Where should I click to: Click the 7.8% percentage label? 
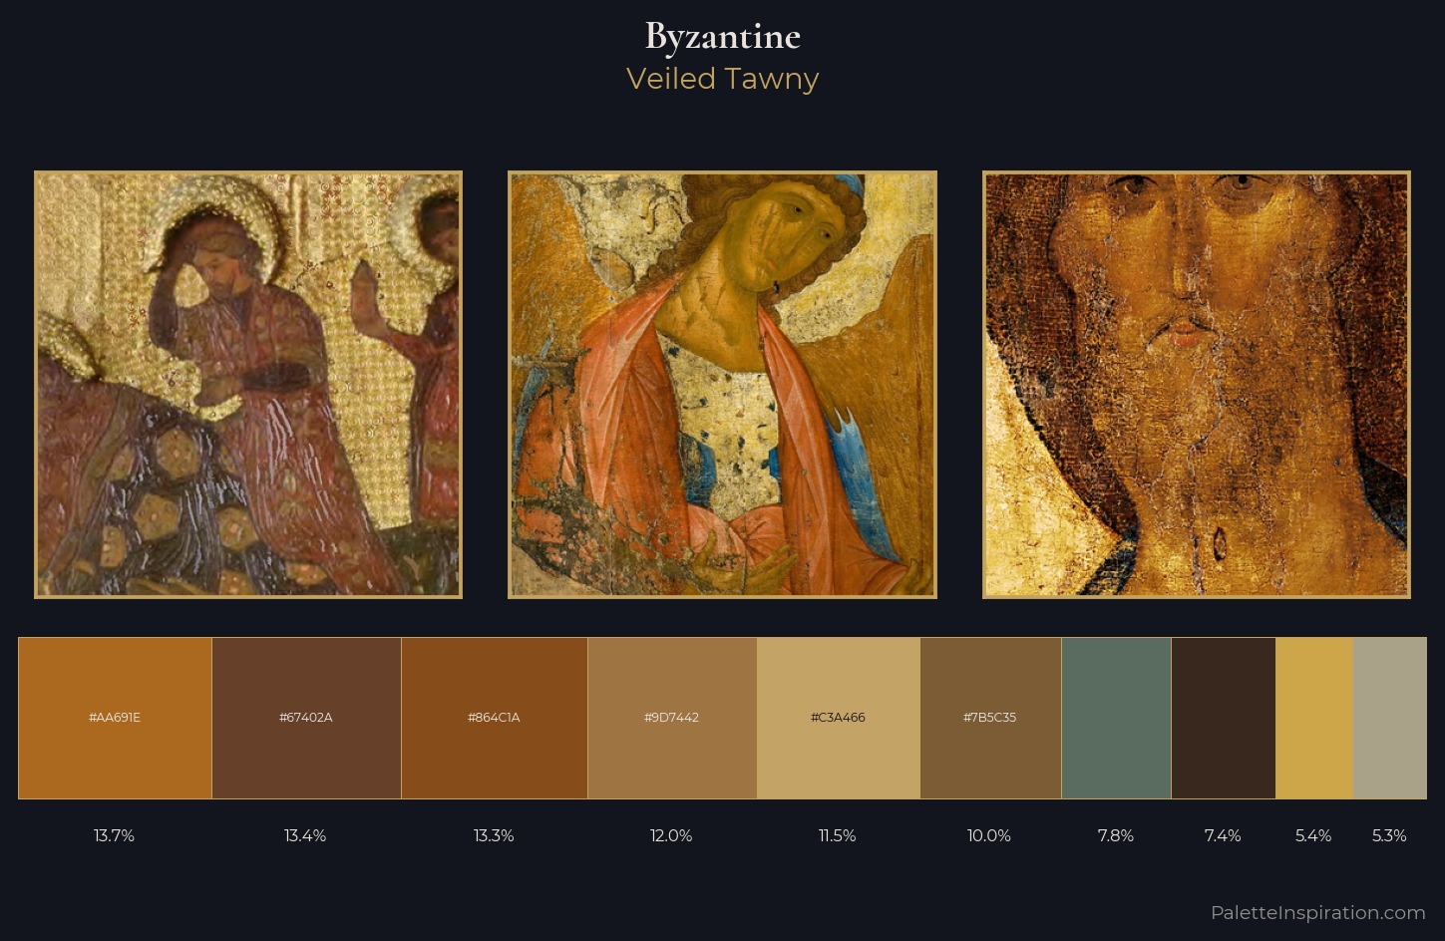tap(1116, 835)
